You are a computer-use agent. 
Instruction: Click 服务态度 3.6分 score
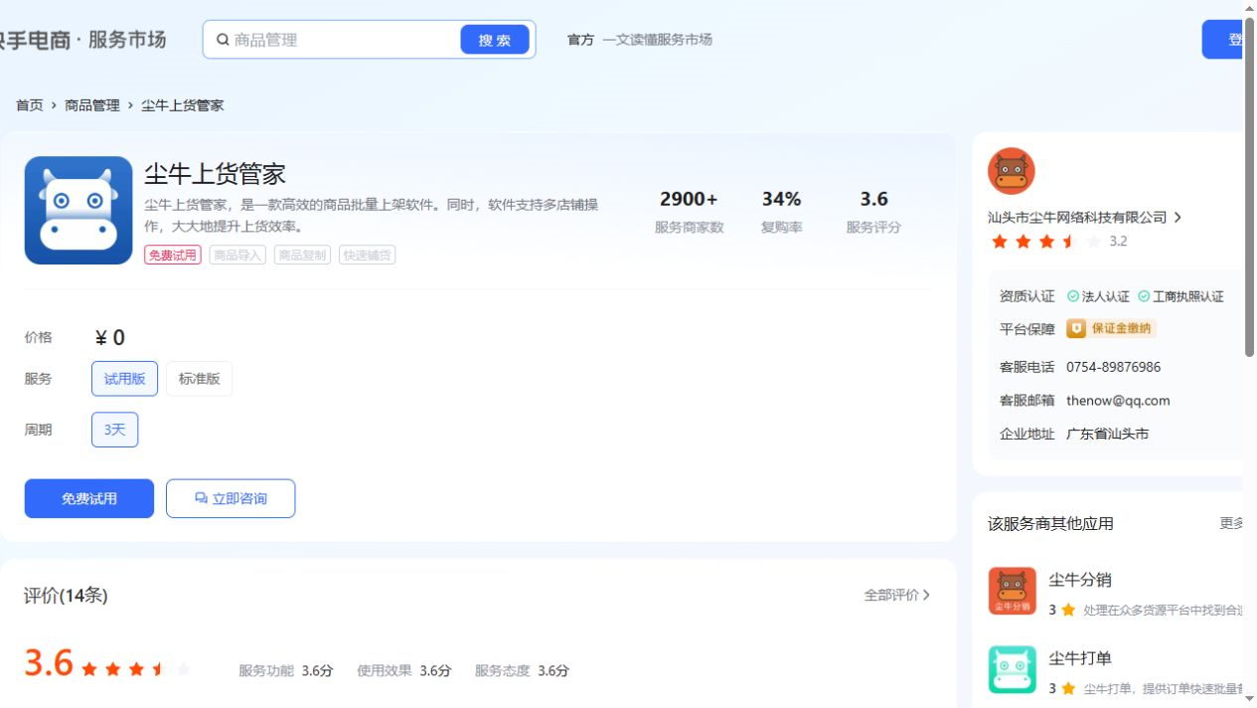point(522,671)
